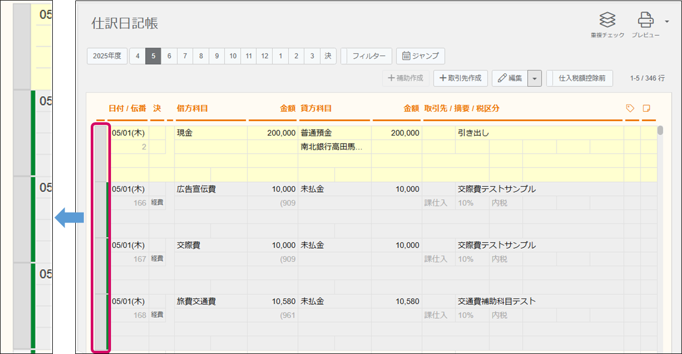Expand the dropdown arrow beside プレビュー
682x354 pixels.
[667, 21]
